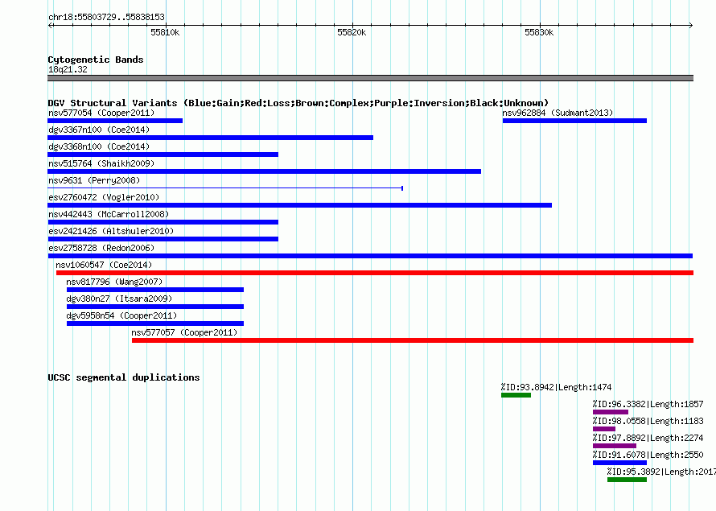Click the blue bar for nsv817796
The height and width of the screenshot is (511, 716).
pyautogui.click(x=155, y=290)
